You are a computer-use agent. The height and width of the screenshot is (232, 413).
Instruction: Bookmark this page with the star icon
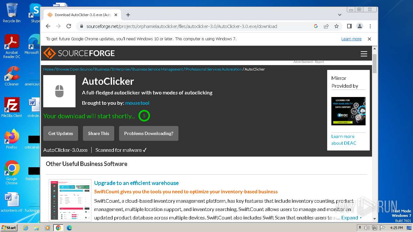pos(337,26)
